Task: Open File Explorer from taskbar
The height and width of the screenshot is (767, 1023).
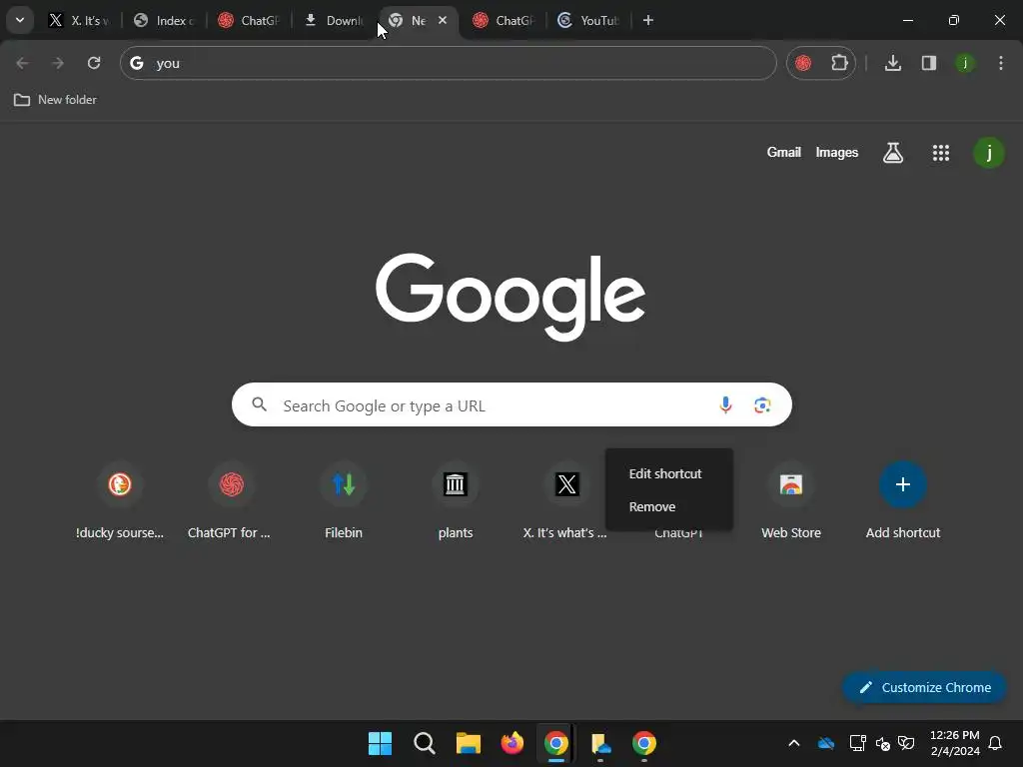Action: pos(468,743)
